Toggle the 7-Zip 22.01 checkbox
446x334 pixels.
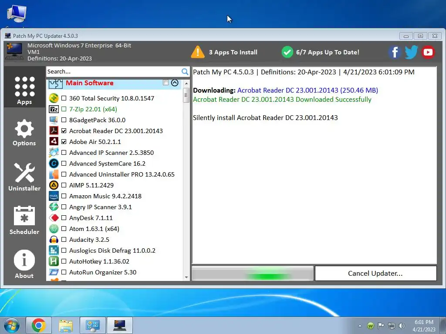click(64, 109)
